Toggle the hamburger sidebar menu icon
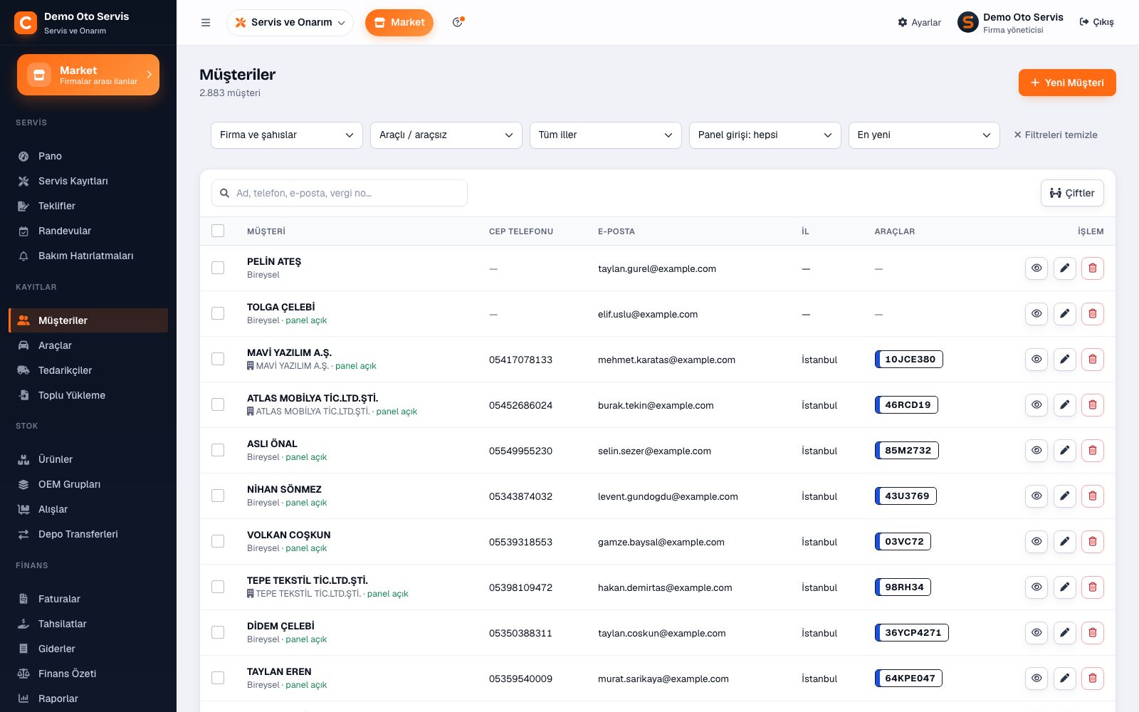The image size is (1139, 712). 206,23
